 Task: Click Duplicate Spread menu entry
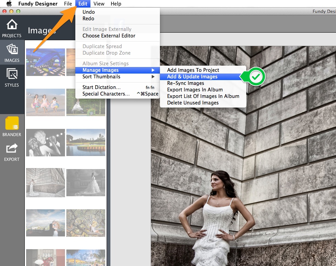117,46
